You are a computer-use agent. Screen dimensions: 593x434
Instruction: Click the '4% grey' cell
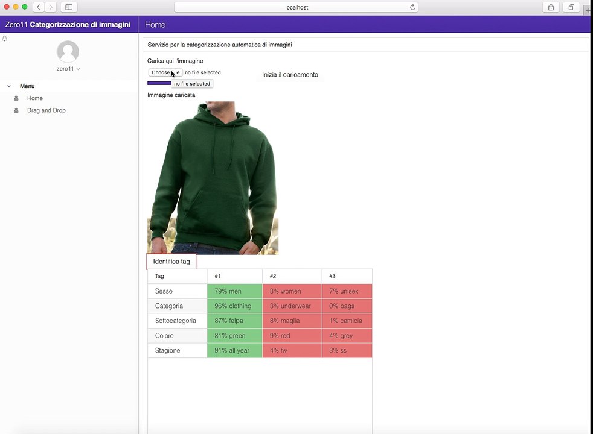point(347,336)
